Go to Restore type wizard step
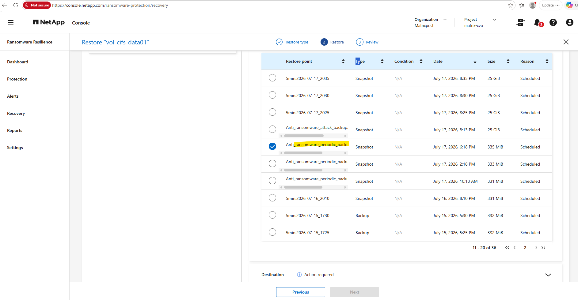Image resolution: width=578 pixels, height=300 pixels. (x=292, y=42)
